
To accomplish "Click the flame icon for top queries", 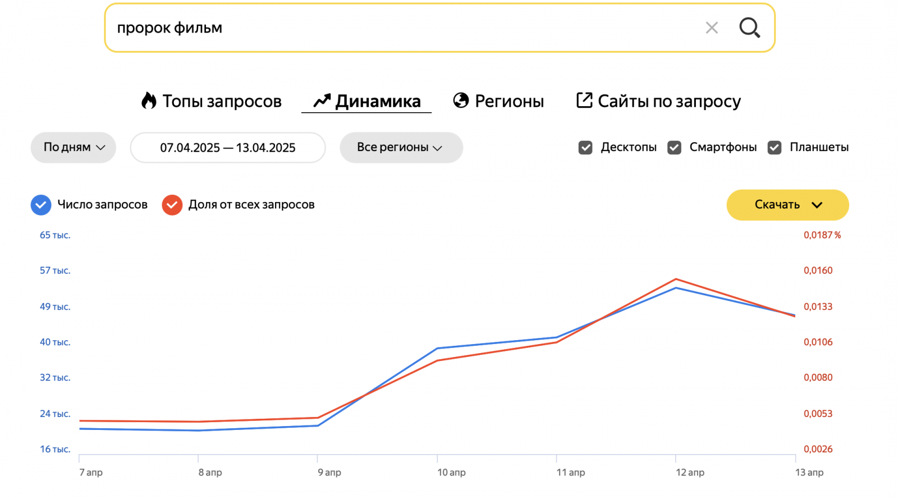I will tap(149, 100).
